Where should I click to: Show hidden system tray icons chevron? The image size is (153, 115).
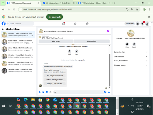(x=129, y=106)
